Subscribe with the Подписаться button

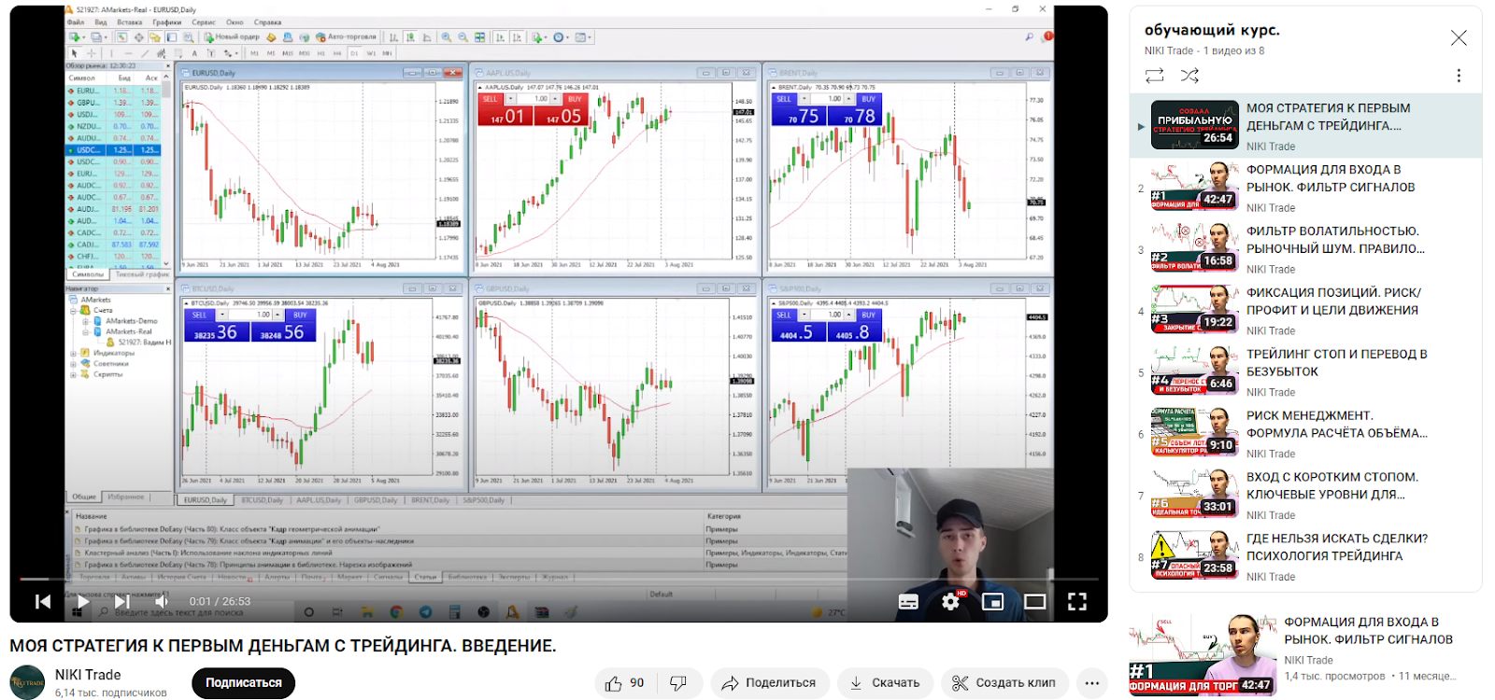point(244,683)
